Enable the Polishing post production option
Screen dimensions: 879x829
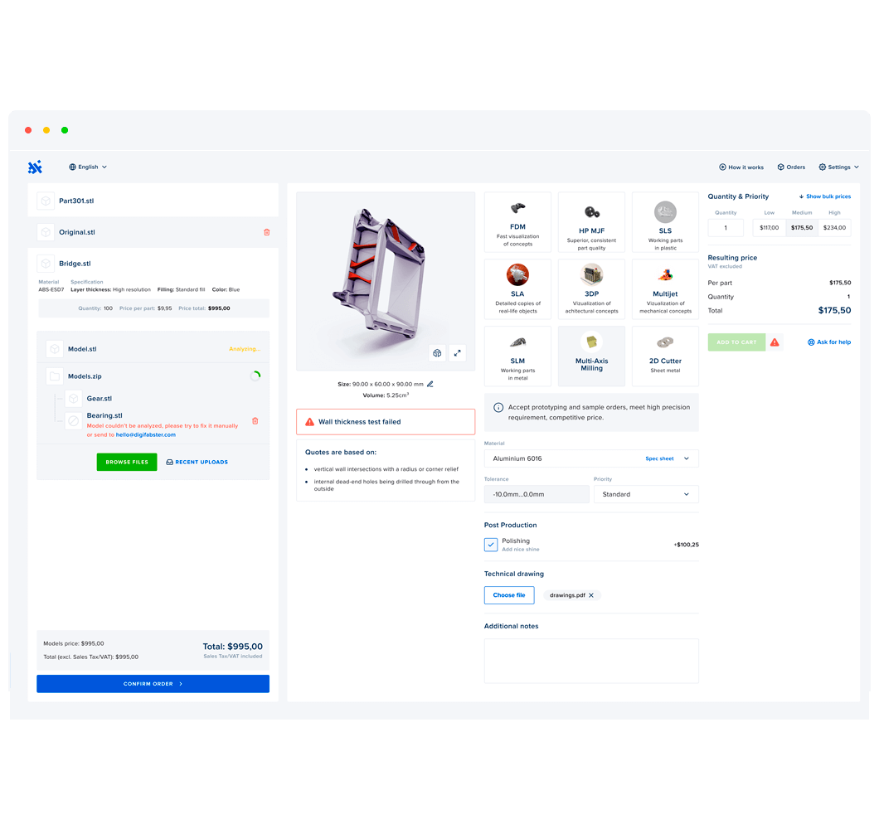[x=490, y=544]
